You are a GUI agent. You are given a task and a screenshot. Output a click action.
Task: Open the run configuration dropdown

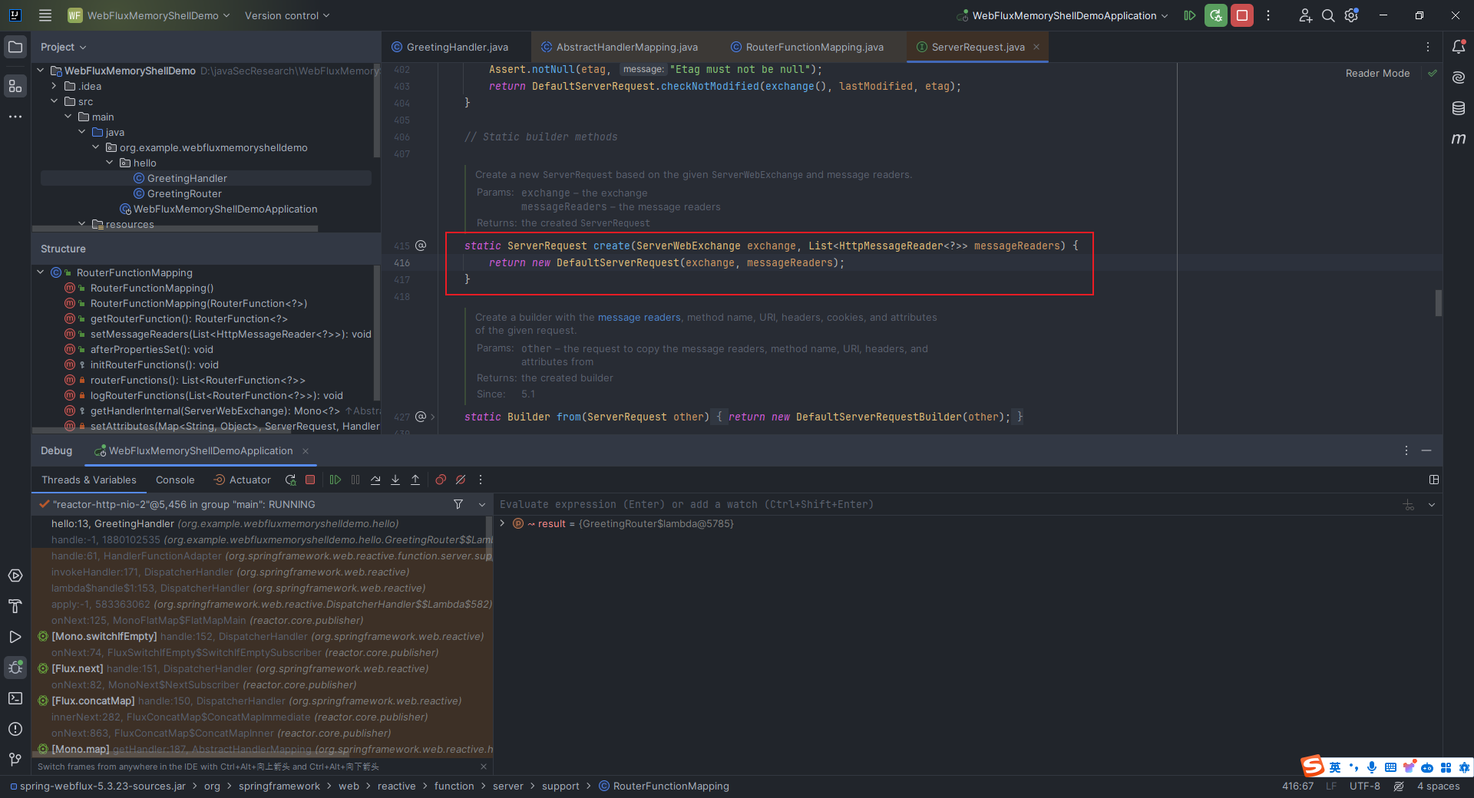[1063, 15]
